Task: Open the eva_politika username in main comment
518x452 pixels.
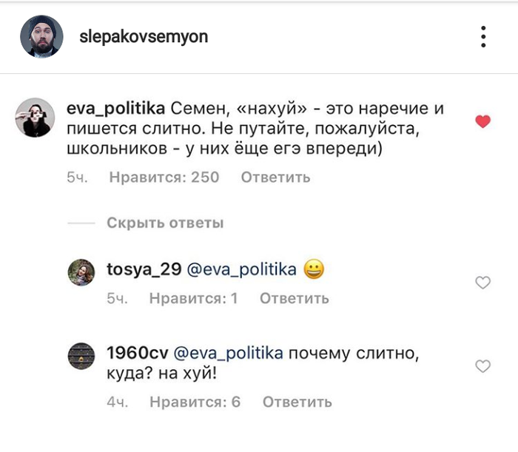Action: 115,108
